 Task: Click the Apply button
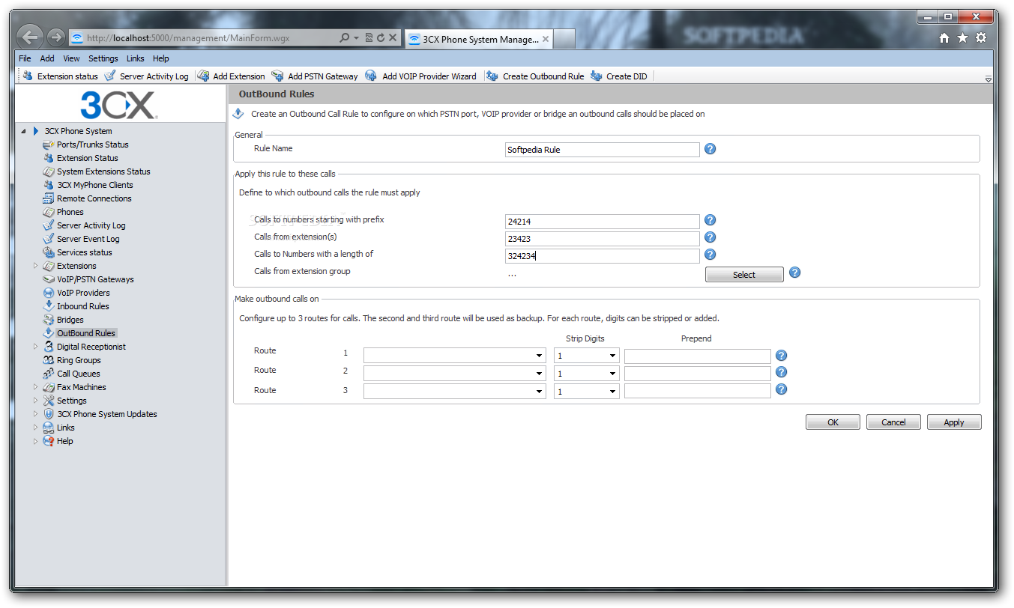coord(954,422)
